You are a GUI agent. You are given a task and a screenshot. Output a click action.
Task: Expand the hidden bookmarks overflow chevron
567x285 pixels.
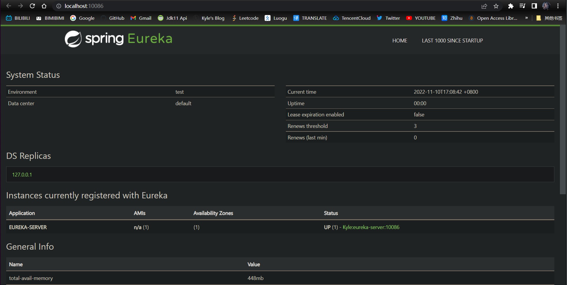point(527,18)
